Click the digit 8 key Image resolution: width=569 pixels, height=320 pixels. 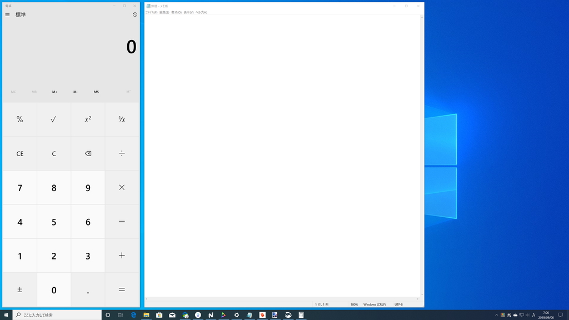pyautogui.click(x=54, y=188)
